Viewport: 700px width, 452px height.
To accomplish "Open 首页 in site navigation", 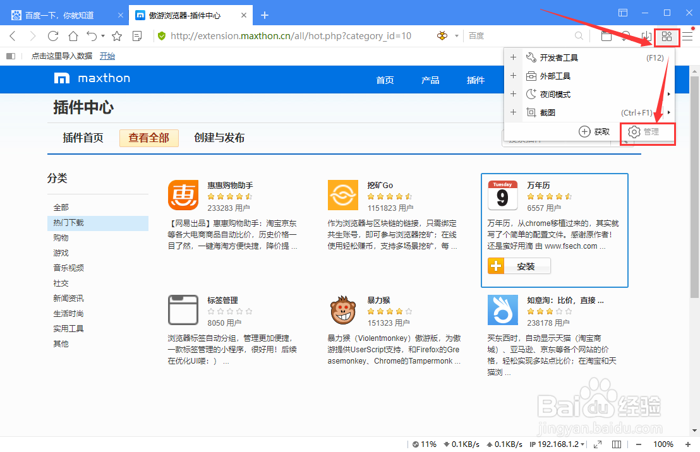I will [x=385, y=80].
